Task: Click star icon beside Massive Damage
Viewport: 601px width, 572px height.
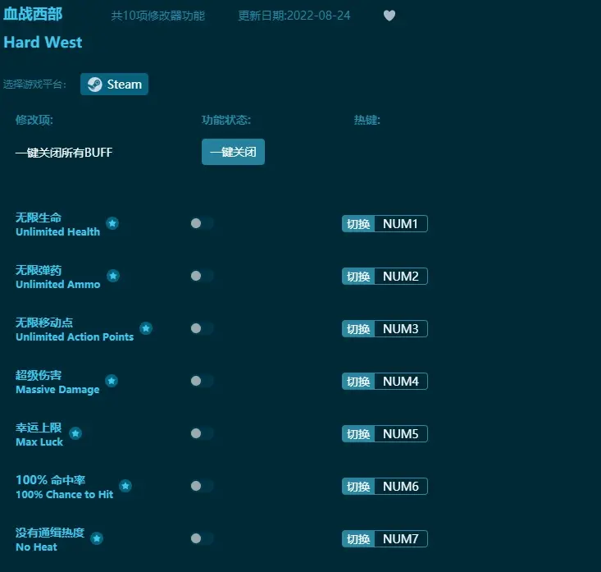Action: [x=112, y=381]
